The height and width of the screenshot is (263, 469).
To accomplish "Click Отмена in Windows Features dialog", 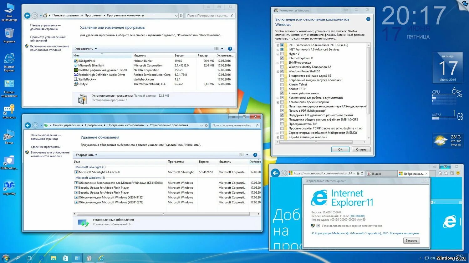I will pyautogui.click(x=361, y=149).
